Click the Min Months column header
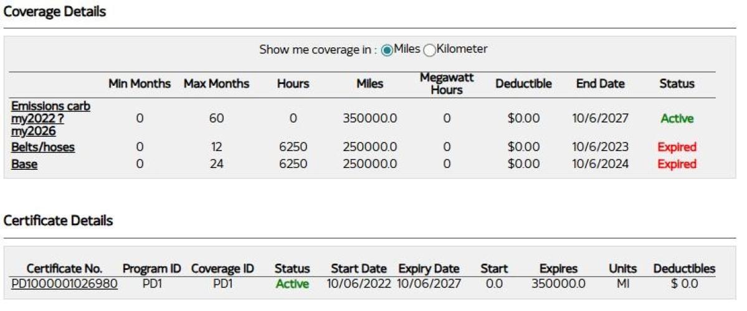Image resolution: width=747 pixels, height=311 pixels. (x=140, y=83)
